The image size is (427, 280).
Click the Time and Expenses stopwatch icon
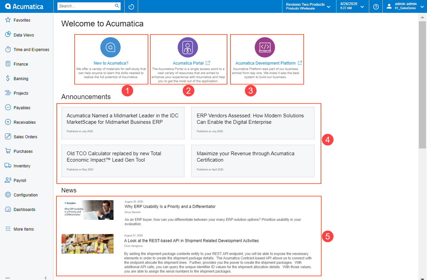click(8, 49)
